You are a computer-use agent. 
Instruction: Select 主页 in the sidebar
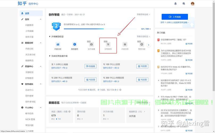pos(31,13)
